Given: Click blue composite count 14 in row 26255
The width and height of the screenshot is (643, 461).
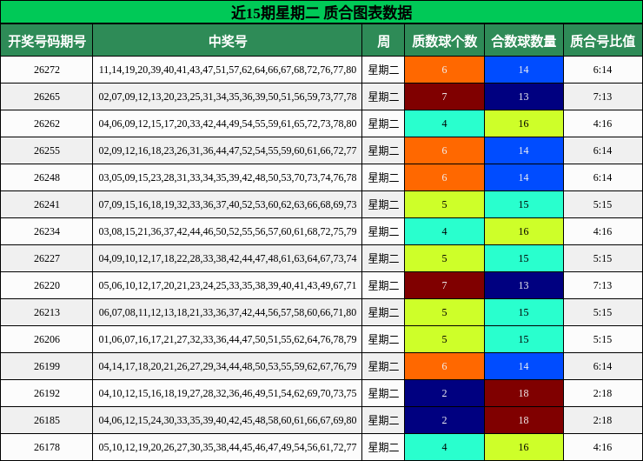Looking at the screenshot, I should tap(524, 150).
